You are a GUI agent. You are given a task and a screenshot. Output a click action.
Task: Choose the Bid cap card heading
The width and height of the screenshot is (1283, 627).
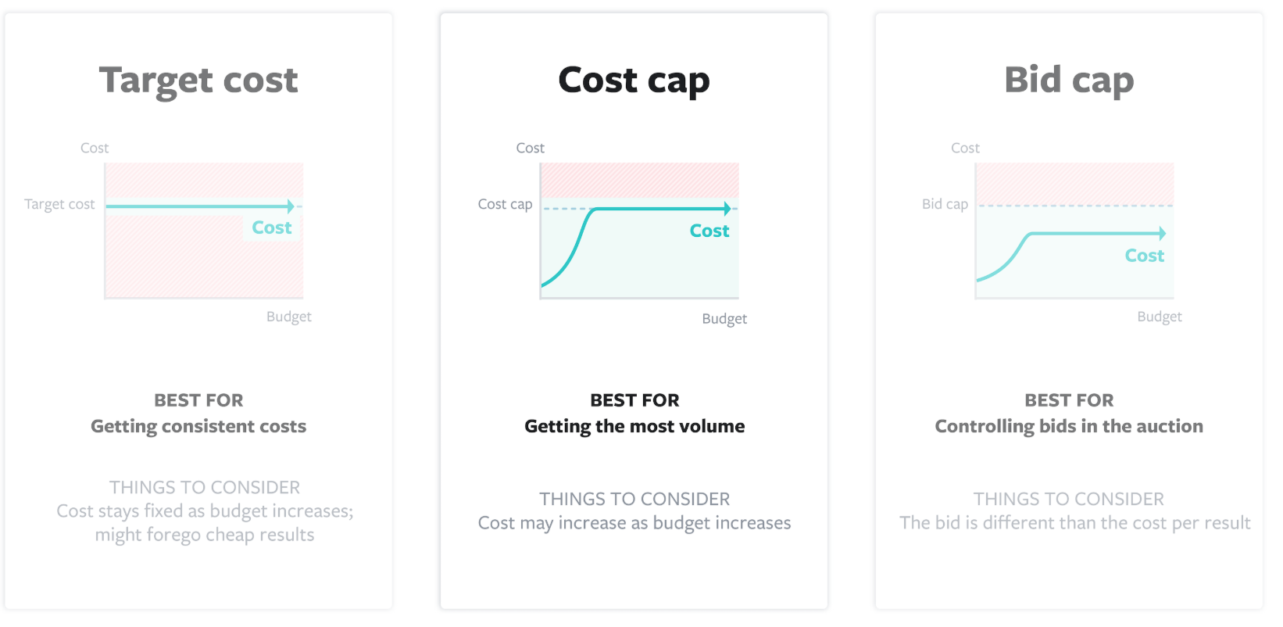click(1069, 81)
